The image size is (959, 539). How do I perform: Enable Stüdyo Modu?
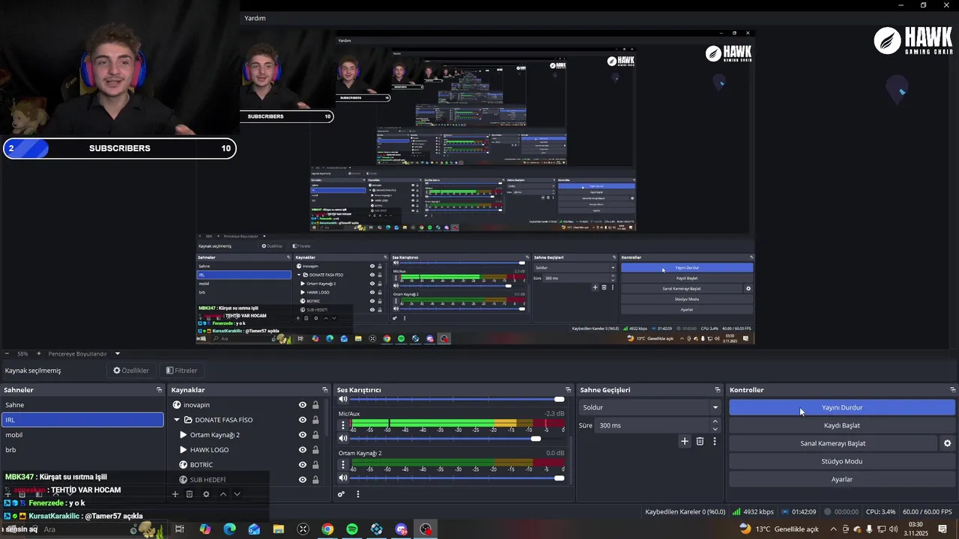[x=842, y=461]
